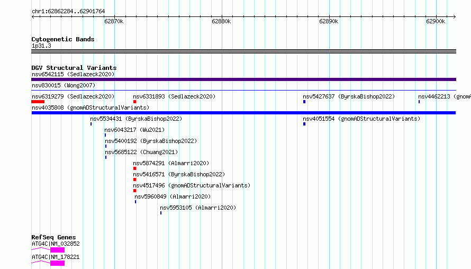Click the blue nsv6043217 variant marker

[105, 135]
